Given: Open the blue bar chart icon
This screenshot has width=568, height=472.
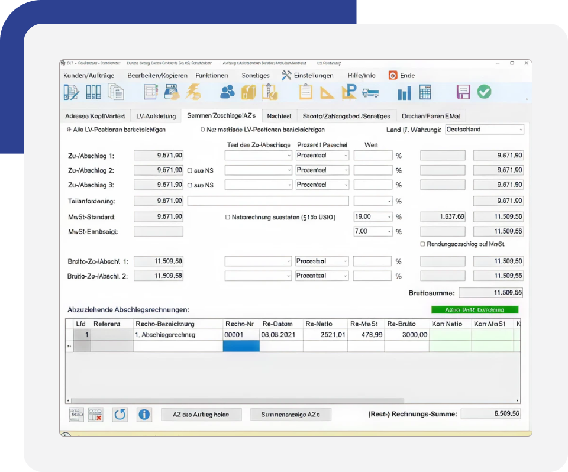Looking at the screenshot, I should 404,93.
